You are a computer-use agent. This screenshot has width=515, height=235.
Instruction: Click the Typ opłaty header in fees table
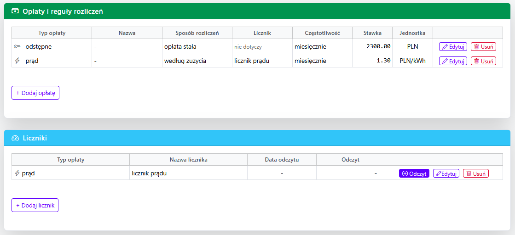point(52,33)
